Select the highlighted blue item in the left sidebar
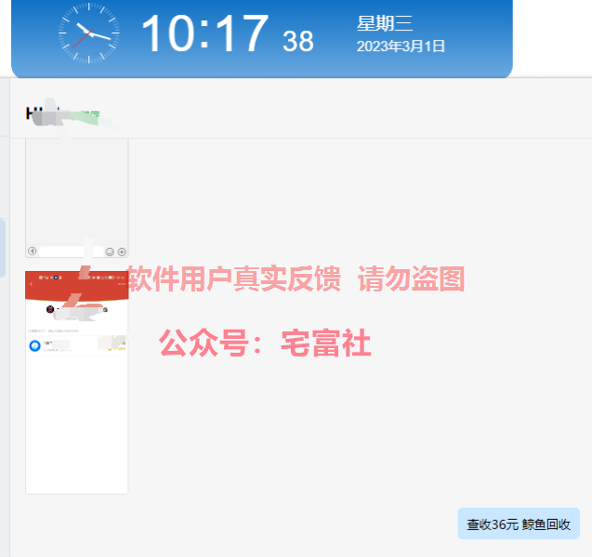Viewport: 592px width, 557px height. coord(3,248)
